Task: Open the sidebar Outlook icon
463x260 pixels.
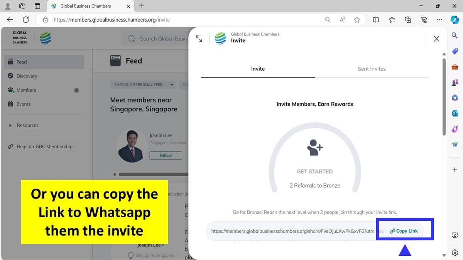Action: pos(455,113)
